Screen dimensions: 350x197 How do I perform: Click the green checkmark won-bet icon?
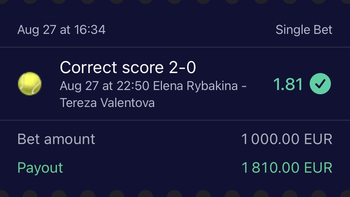(x=320, y=84)
